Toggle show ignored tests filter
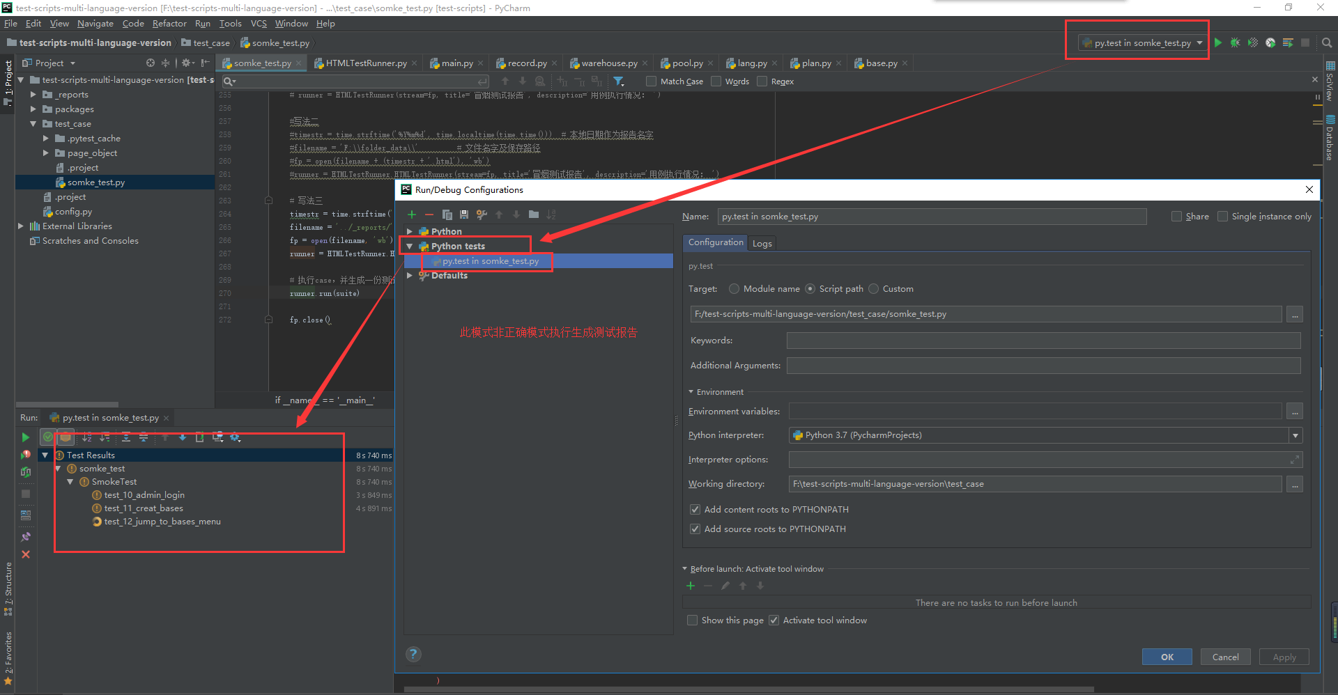 tap(66, 437)
